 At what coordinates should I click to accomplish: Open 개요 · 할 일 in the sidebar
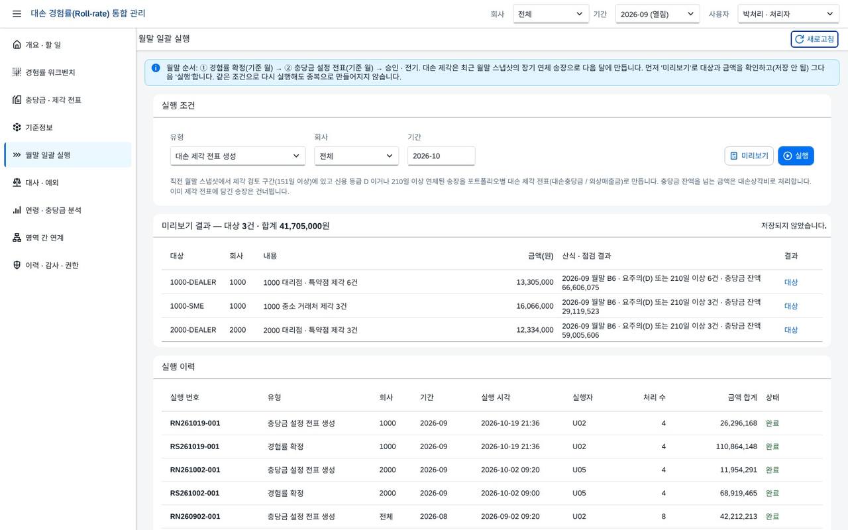click(x=68, y=45)
